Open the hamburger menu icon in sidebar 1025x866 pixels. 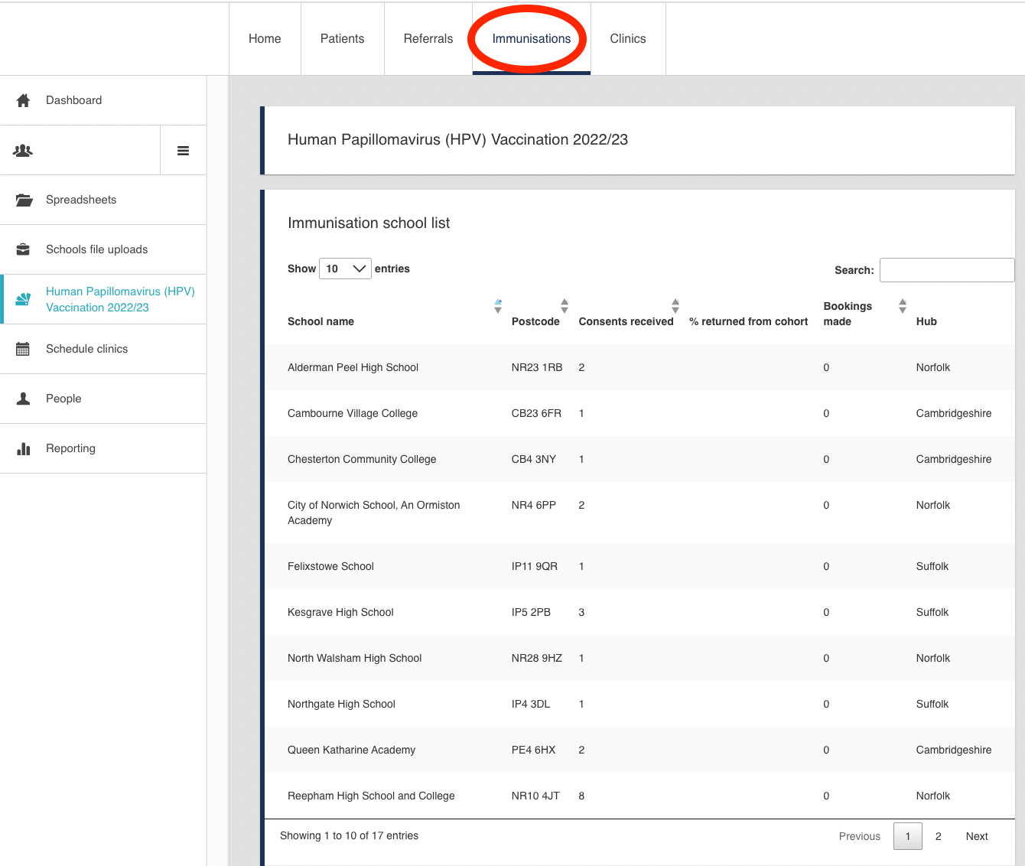183,151
